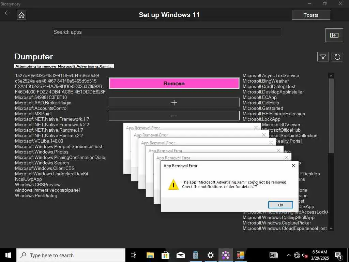Click the taskbar search box
349x262 pixels.
(x=71, y=255)
